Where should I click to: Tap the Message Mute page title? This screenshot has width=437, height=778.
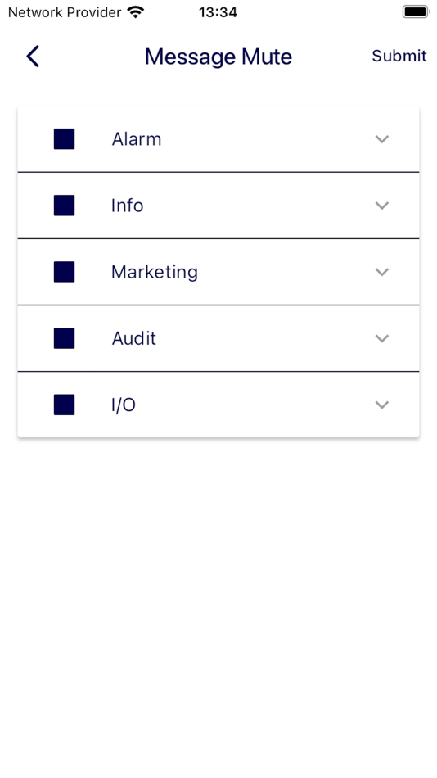click(x=218, y=57)
